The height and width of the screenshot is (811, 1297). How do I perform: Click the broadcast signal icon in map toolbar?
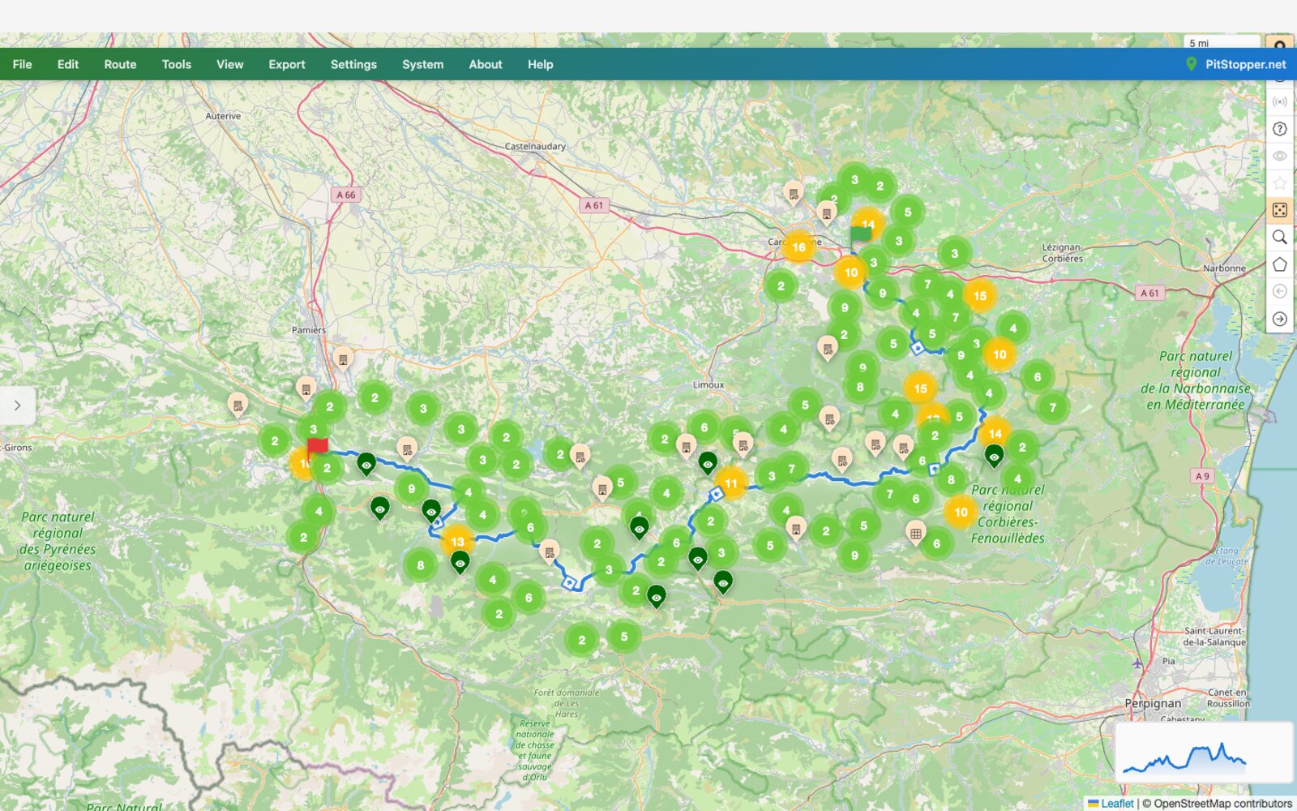[1279, 101]
